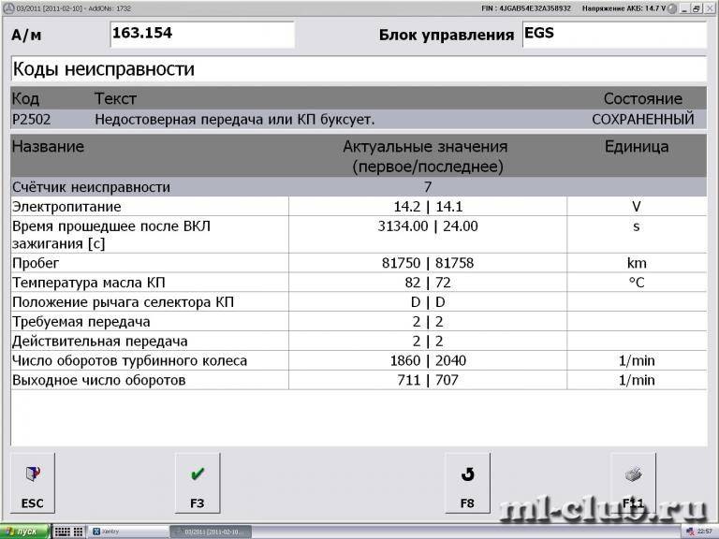The width and height of the screenshot is (719, 539).
Task: Select the Число оборотов турбинного колеса row
Action: [359, 360]
